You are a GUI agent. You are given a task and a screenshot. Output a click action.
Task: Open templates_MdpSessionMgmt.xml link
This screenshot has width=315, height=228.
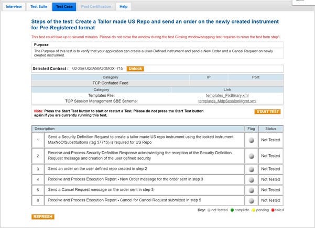point(227,101)
